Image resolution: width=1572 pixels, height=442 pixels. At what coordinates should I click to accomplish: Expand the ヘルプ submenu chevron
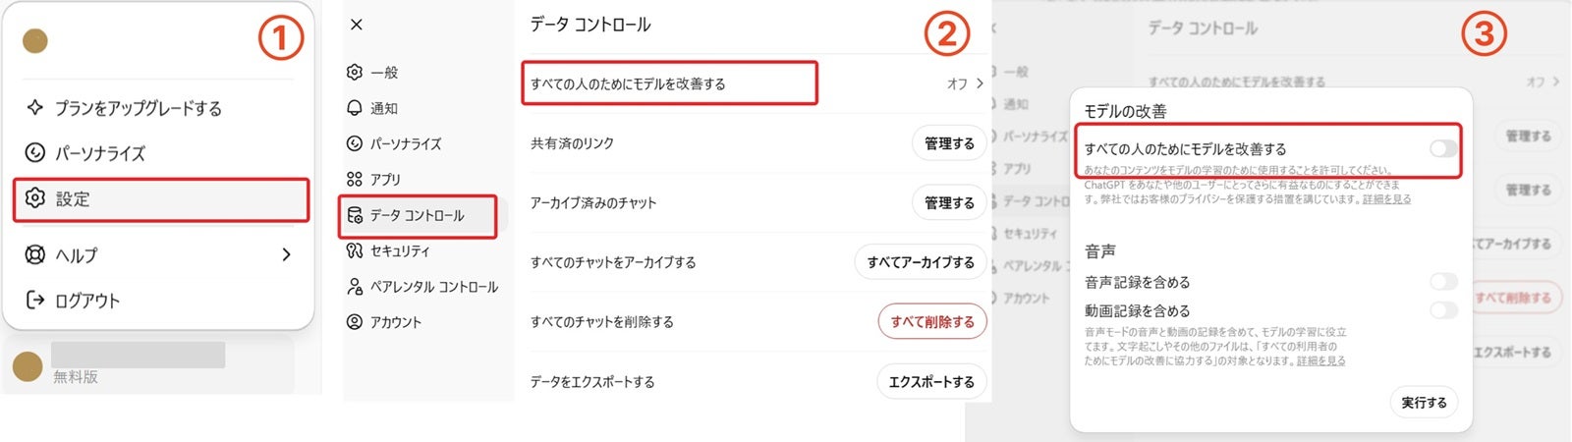point(286,255)
